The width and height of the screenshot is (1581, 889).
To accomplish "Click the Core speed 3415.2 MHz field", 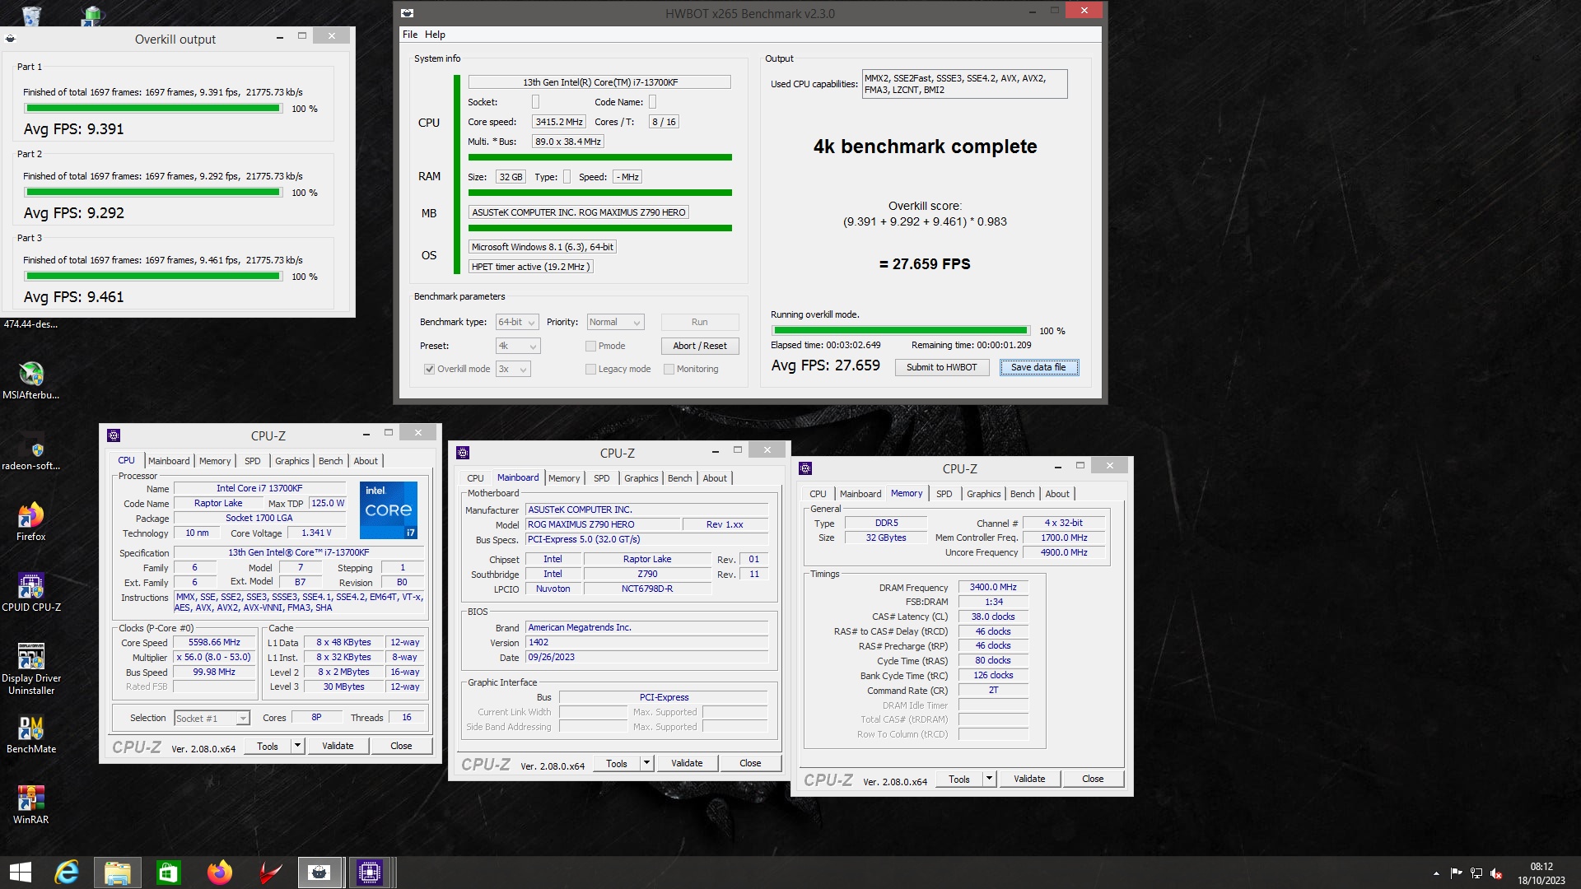I will pyautogui.click(x=559, y=122).
